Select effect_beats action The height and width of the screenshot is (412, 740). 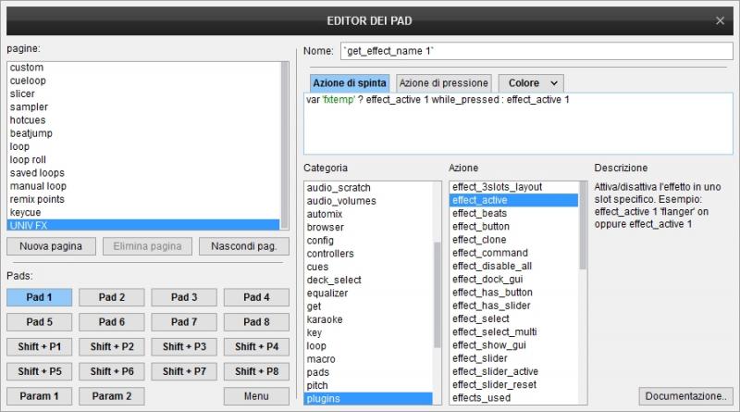click(x=513, y=214)
